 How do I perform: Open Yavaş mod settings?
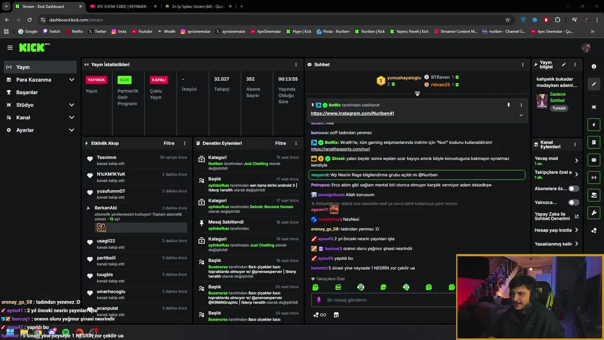click(556, 161)
